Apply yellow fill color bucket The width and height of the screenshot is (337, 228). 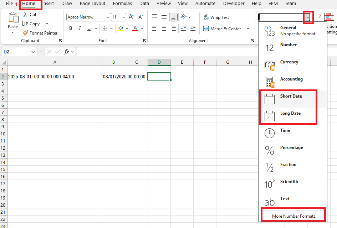coord(121,28)
